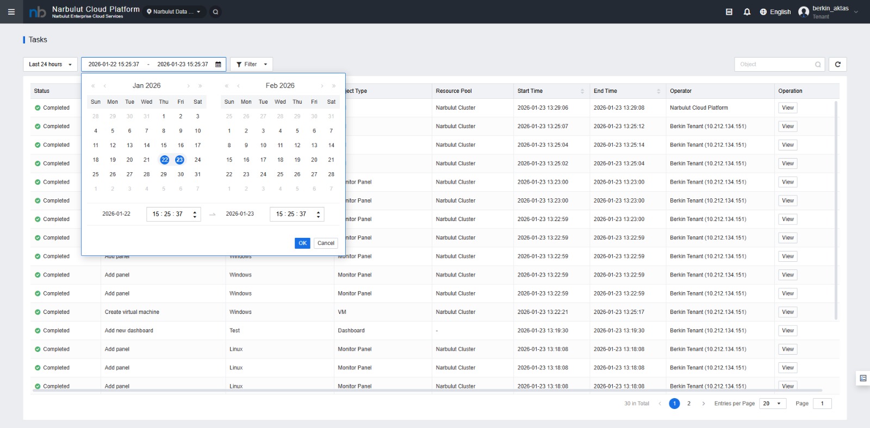
Task: Sort by End Time column
Action: tap(658, 91)
